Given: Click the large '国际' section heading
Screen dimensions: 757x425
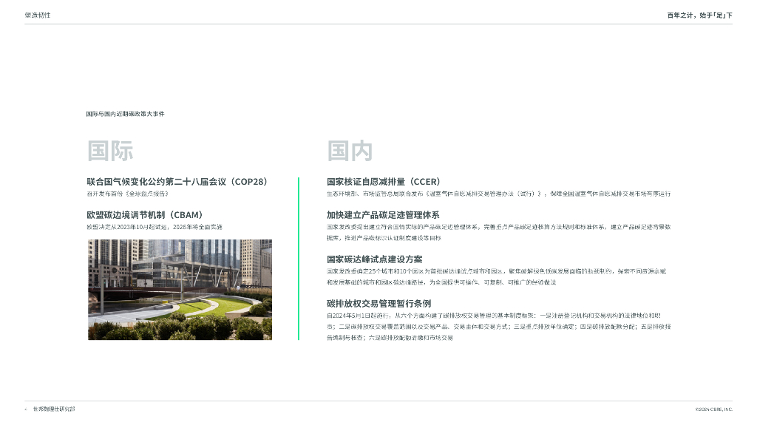Looking at the screenshot, I should coord(110,152).
